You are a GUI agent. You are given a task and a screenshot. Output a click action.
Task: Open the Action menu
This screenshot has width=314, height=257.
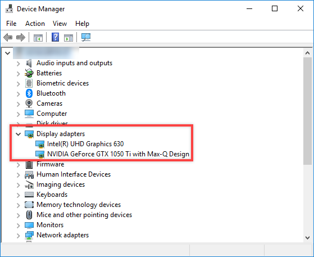pos(35,24)
